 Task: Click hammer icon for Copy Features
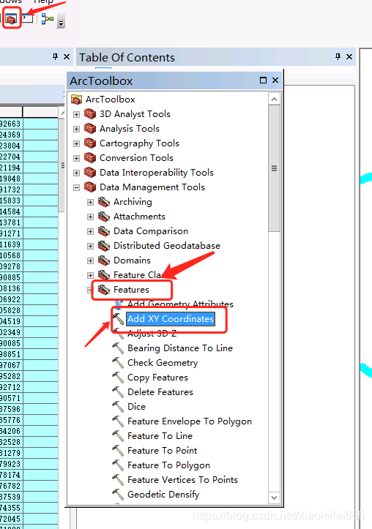pyautogui.click(x=118, y=378)
